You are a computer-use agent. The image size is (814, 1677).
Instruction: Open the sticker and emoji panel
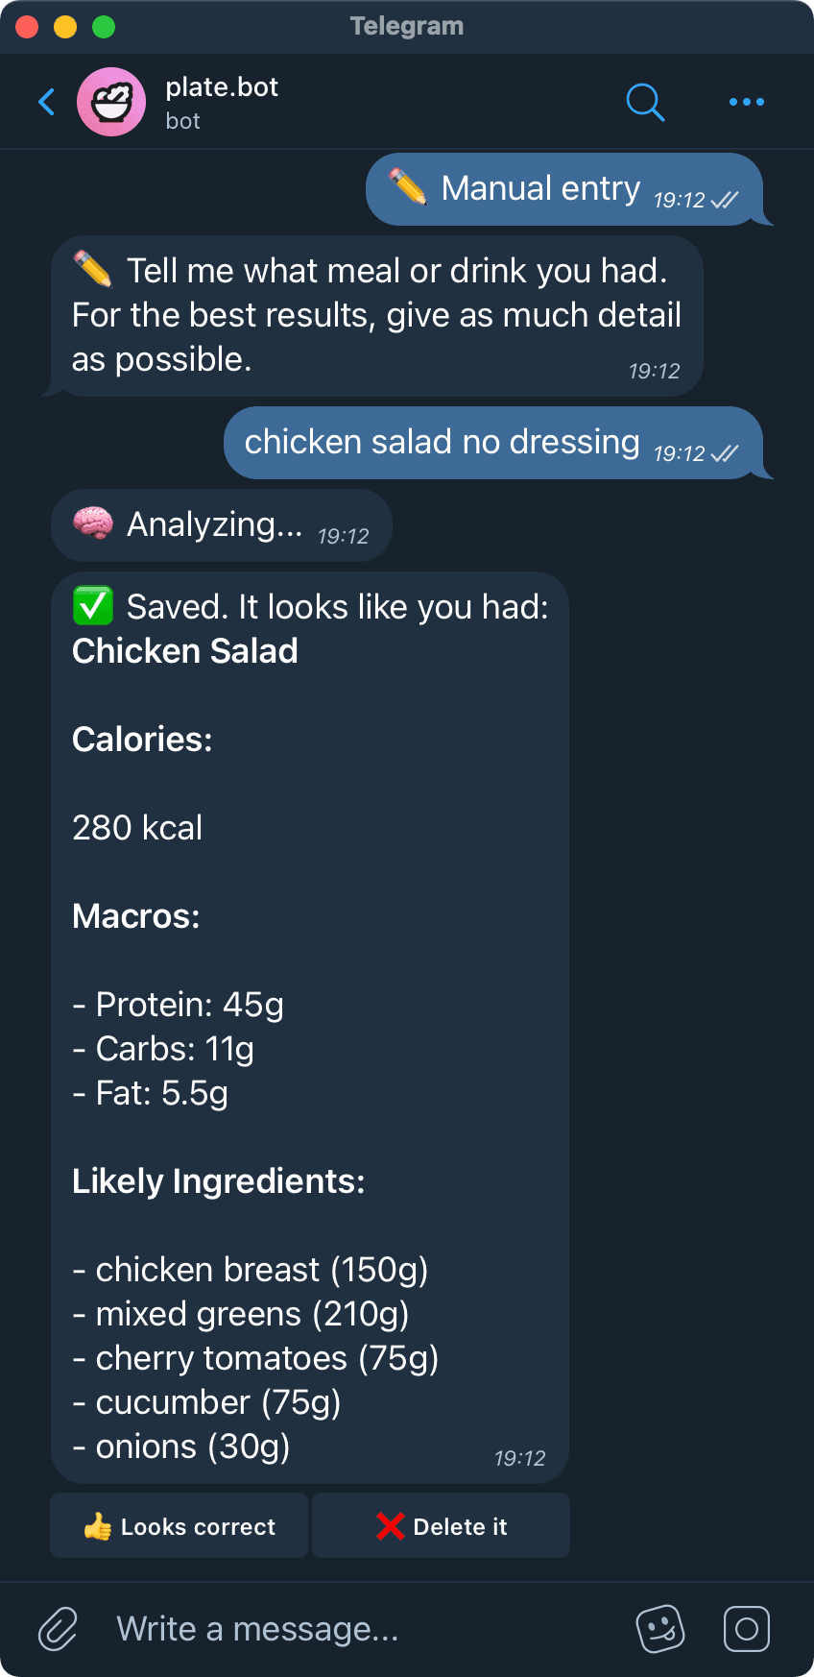[660, 1629]
